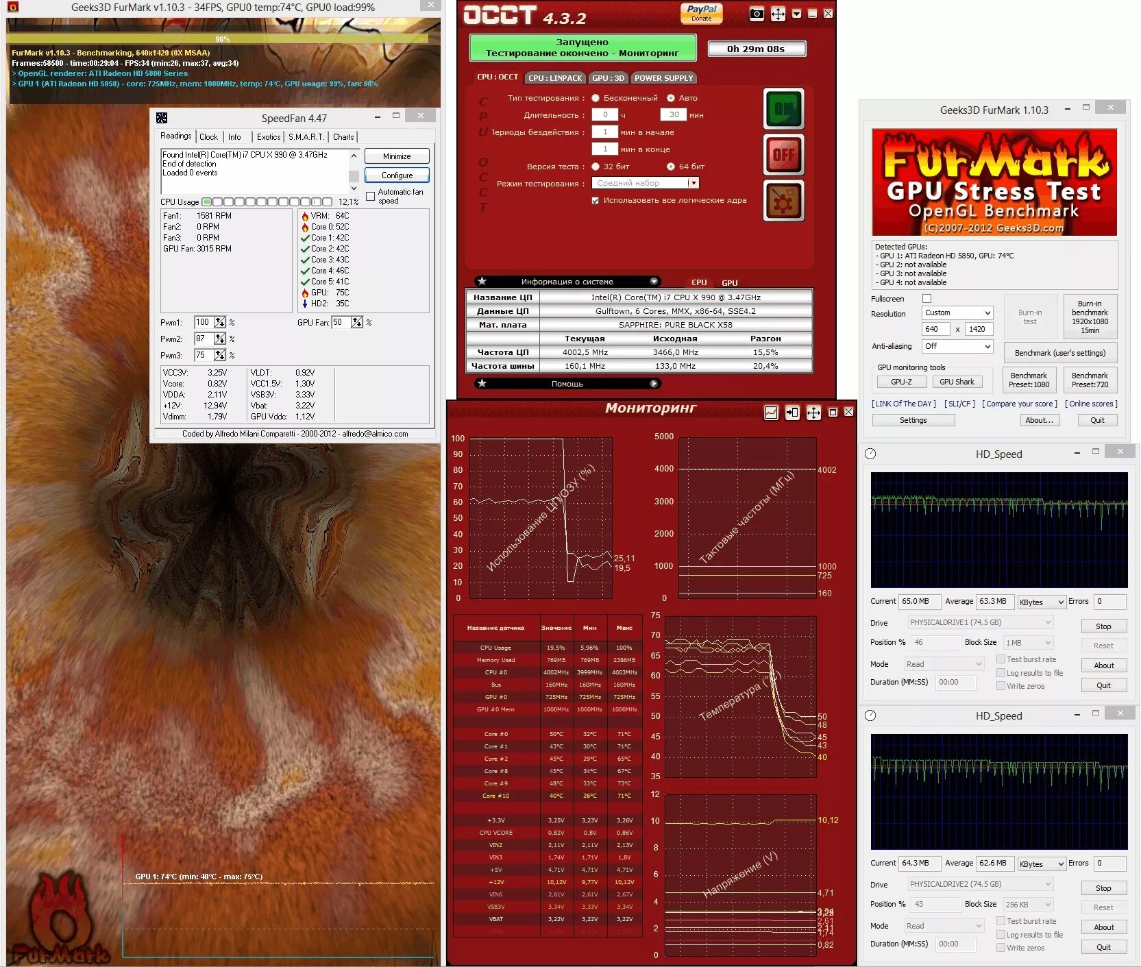
Task: Open the S.M.A.R.T. tab in SpeedFan
Action: point(306,137)
